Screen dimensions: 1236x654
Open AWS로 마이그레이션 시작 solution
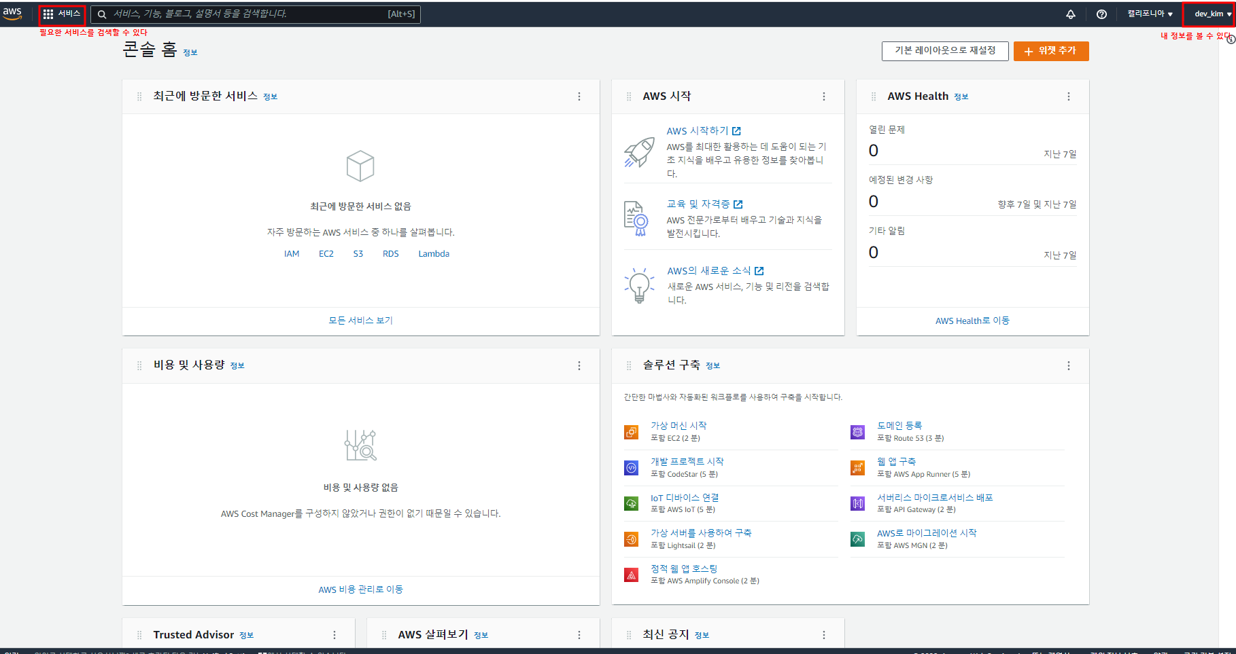tap(927, 533)
